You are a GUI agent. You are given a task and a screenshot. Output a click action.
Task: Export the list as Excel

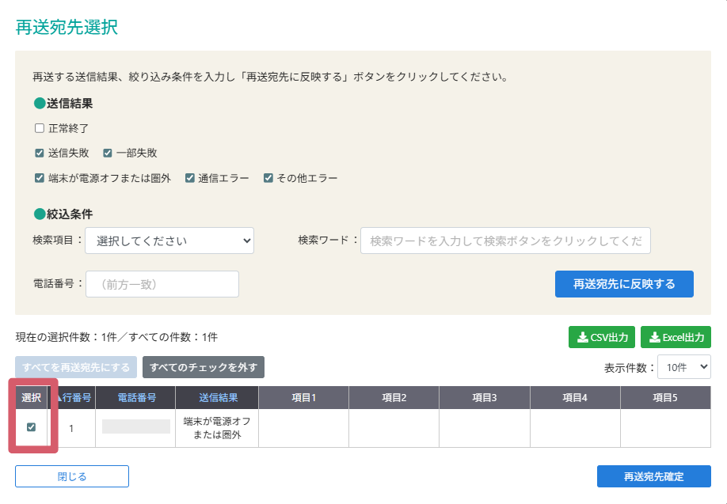click(x=676, y=336)
